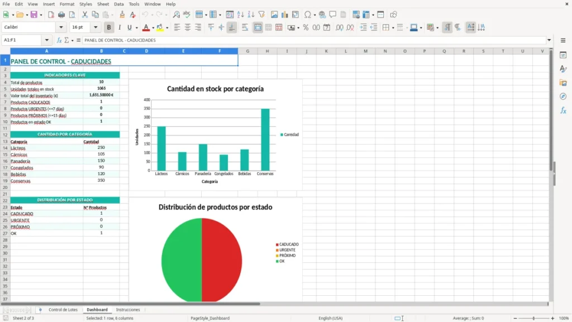Click the status bar zoom out minus

pos(515,318)
